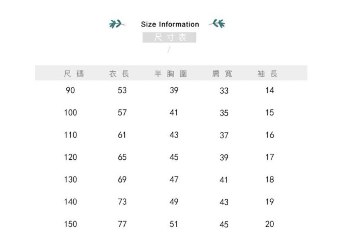Select the gray 尺寸表 label box
The height and width of the screenshot is (245, 341).
coord(170,38)
